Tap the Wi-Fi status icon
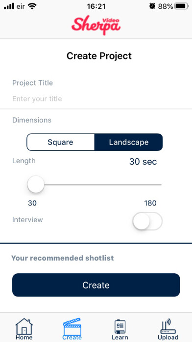The image size is (192, 342). (32, 6)
